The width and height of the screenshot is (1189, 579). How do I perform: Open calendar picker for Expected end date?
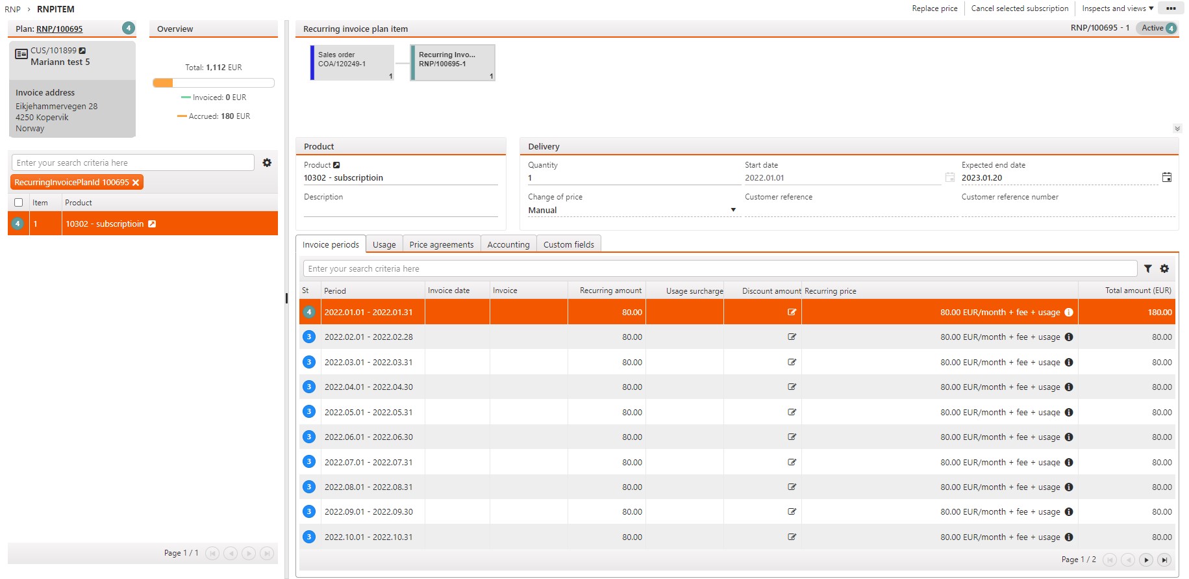click(x=1166, y=177)
